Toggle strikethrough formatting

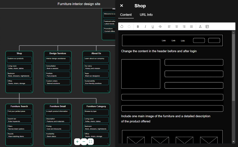(x=160, y=27)
